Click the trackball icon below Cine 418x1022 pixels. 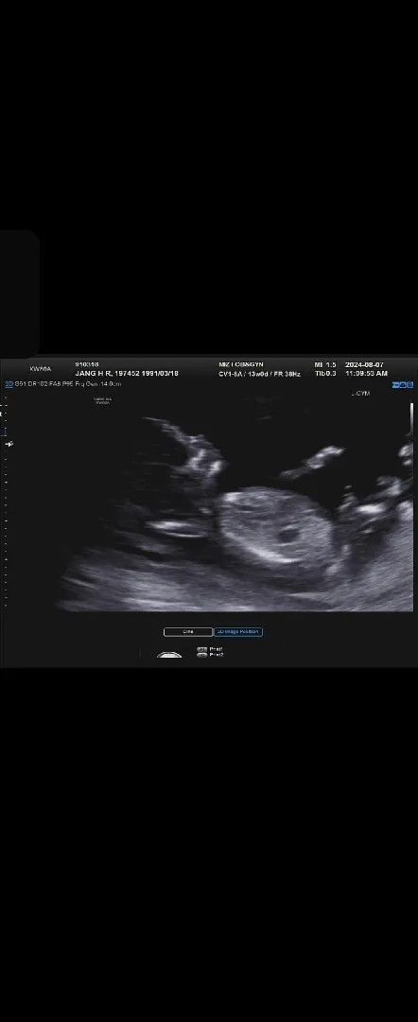[170, 655]
